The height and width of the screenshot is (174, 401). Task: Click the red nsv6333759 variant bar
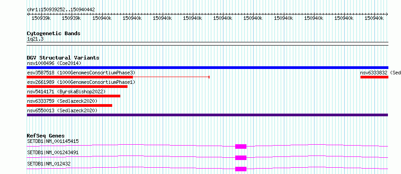point(69,105)
